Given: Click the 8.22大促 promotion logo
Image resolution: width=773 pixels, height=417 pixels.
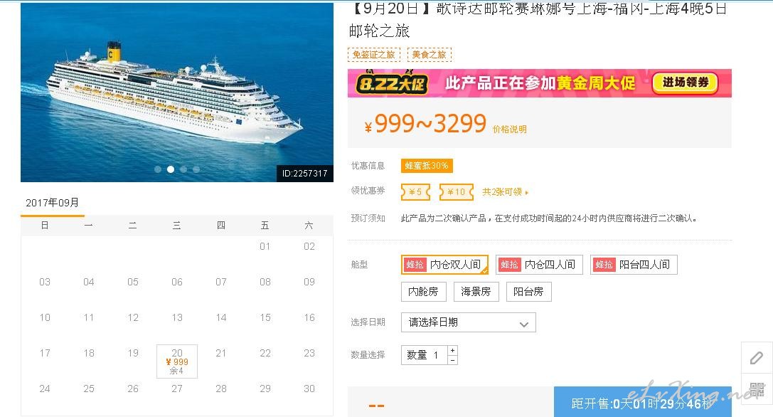Looking at the screenshot, I should pos(392,83).
